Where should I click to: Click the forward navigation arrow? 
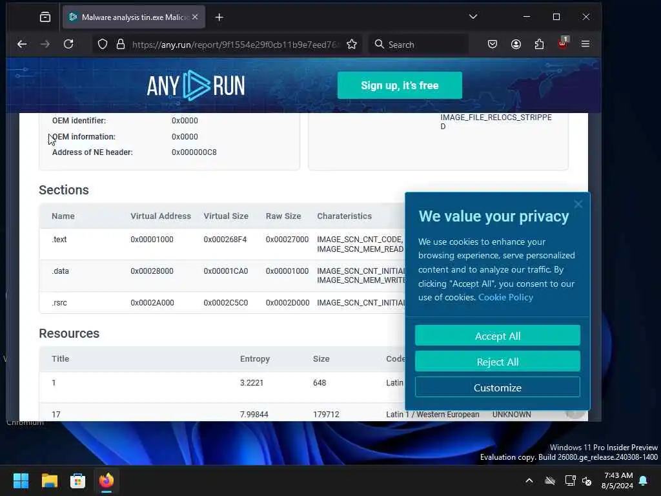coord(45,44)
